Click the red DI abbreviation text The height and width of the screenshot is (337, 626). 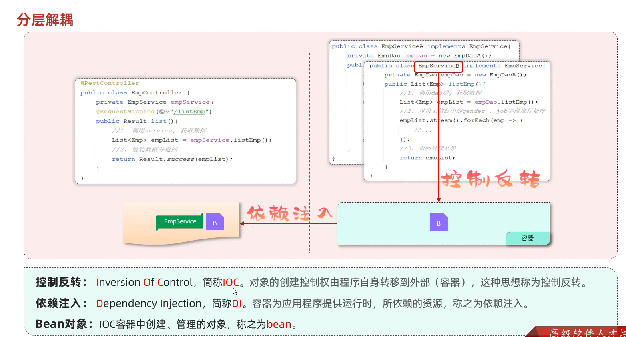click(x=237, y=303)
